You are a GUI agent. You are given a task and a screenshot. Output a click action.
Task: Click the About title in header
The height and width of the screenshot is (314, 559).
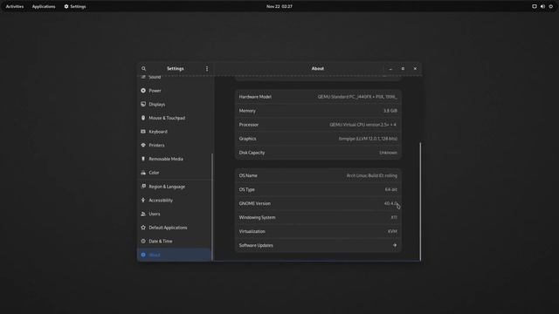318,69
